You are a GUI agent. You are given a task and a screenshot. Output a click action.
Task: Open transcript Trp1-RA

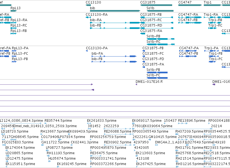point(211,15)
